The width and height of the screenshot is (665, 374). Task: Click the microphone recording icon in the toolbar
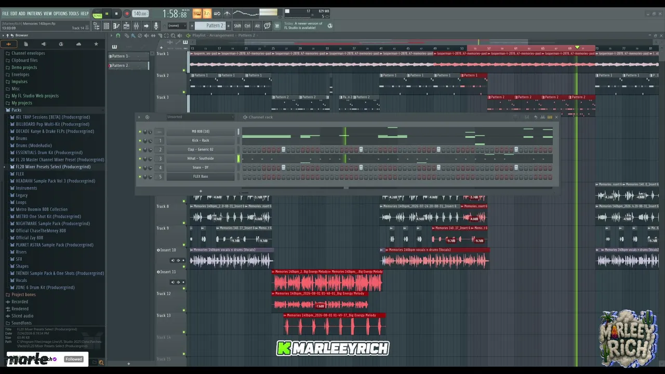[x=156, y=26]
